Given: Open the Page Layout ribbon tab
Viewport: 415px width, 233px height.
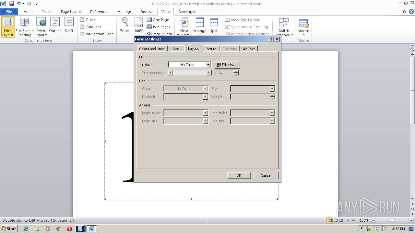Looking at the screenshot, I should [x=71, y=12].
